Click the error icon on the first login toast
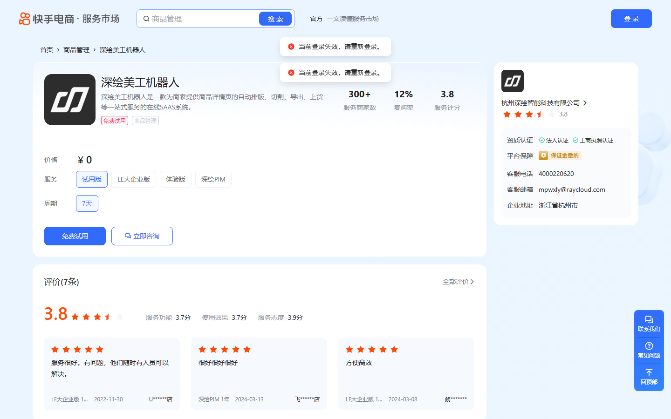 [291, 47]
